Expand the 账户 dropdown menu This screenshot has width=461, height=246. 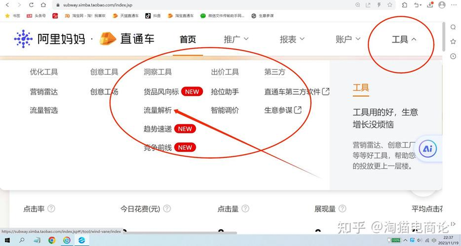tap(347, 40)
